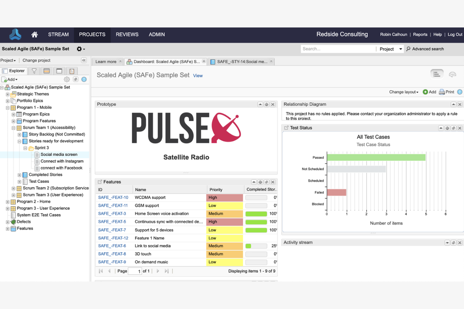Refresh the explorer tree

pos(76,80)
